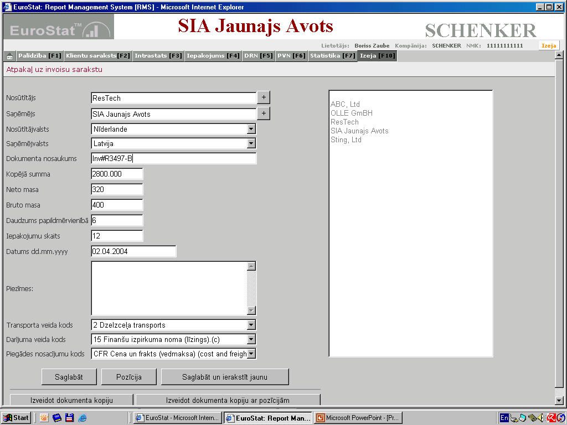Click the EuroStat logo

(59, 27)
